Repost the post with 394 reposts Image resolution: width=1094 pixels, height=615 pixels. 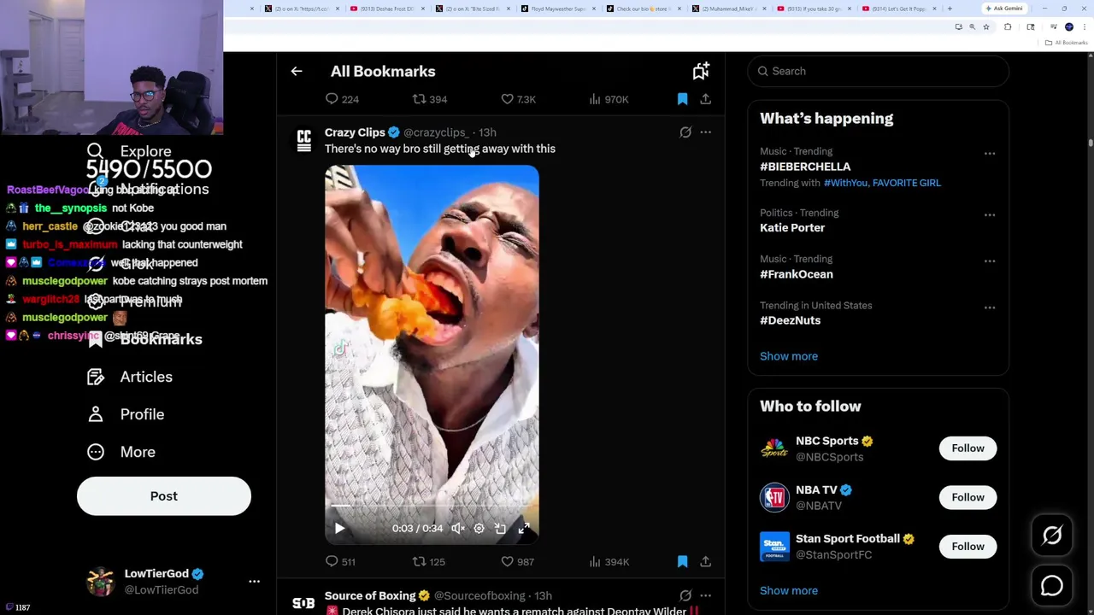click(430, 99)
